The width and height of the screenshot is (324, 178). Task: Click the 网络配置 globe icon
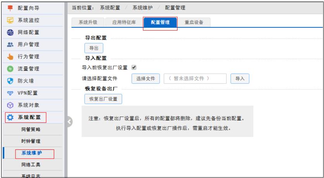pyautogui.click(x=10, y=32)
